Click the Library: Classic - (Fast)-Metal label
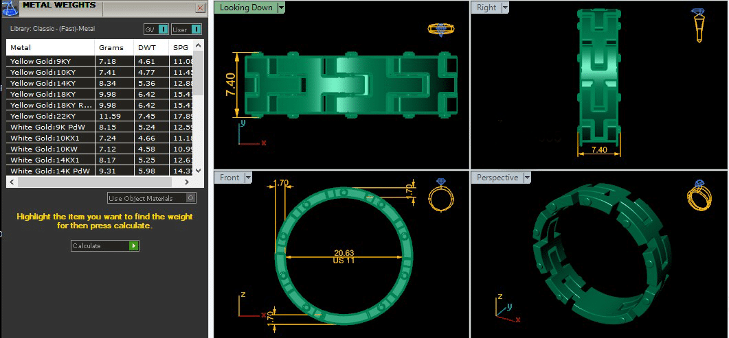729x338 pixels. [x=52, y=29]
